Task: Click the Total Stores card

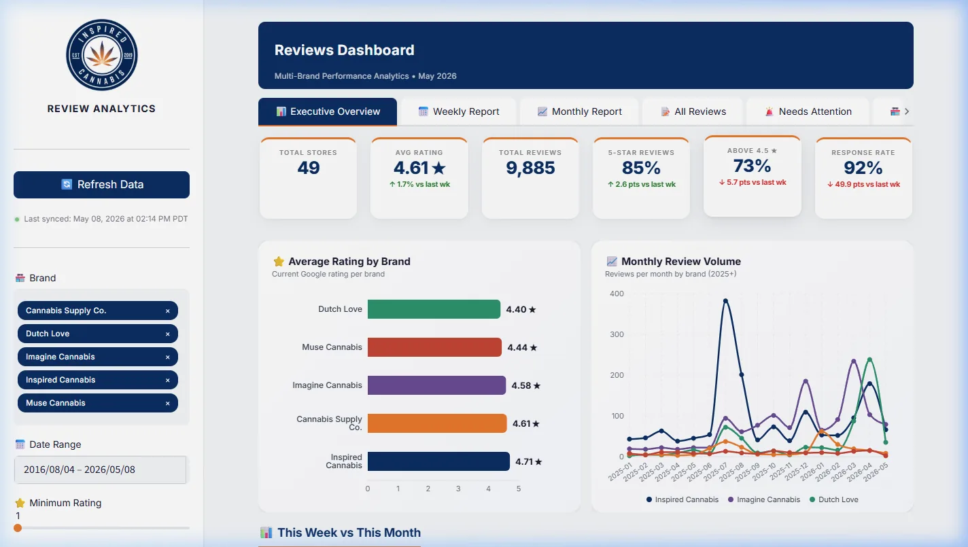Action: [x=308, y=178]
